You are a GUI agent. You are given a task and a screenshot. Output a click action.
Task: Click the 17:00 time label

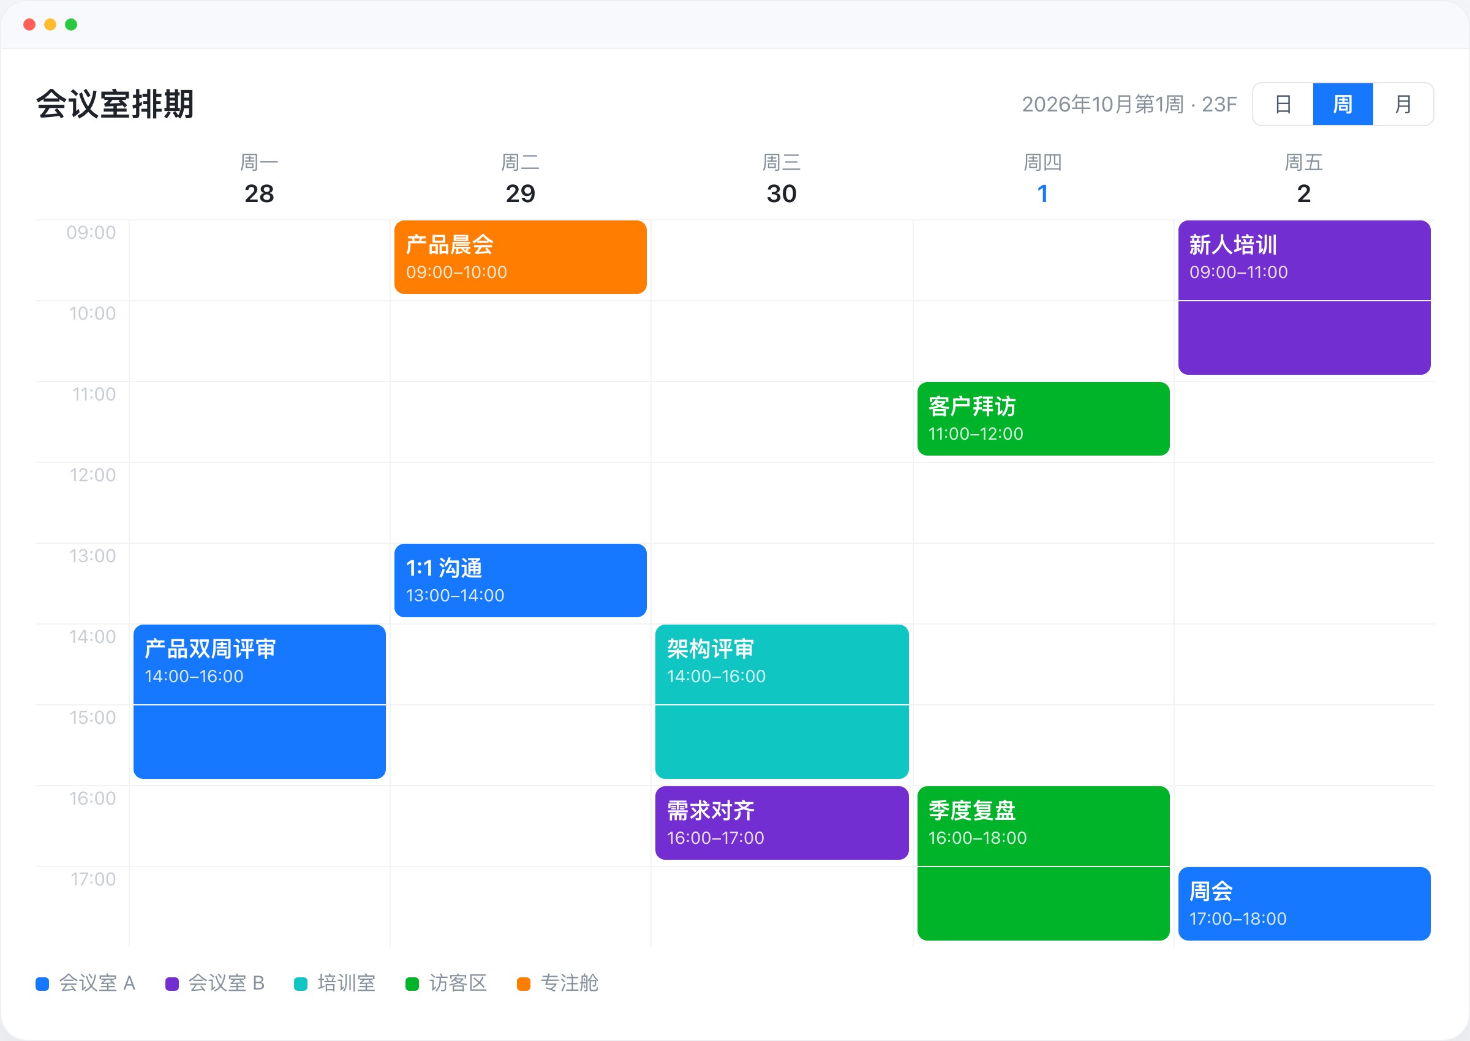93,879
